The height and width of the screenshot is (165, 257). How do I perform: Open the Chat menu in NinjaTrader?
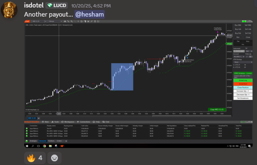point(106,122)
